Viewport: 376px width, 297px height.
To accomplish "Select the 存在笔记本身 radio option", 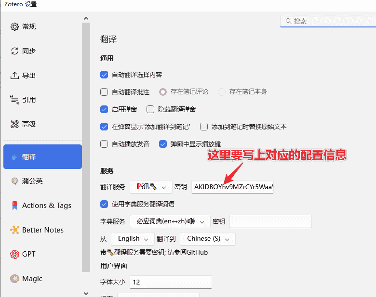I will [222, 92].
